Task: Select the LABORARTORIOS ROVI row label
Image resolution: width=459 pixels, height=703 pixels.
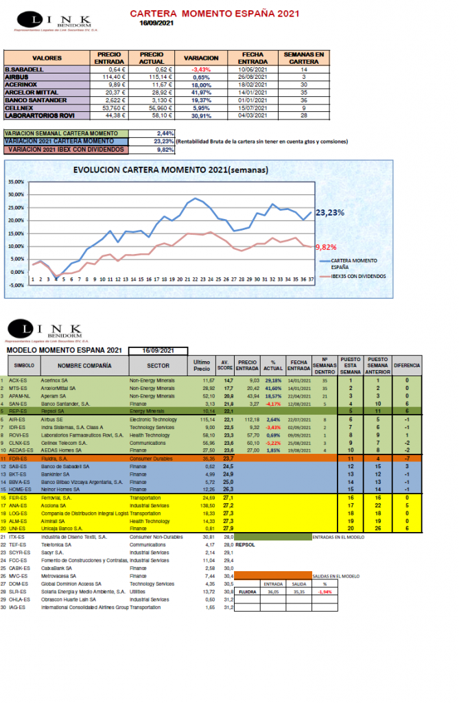Action: (x=40, y=115)
